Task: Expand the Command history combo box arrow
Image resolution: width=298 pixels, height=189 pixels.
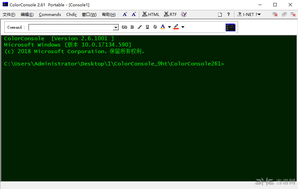Action: [116, 27]
